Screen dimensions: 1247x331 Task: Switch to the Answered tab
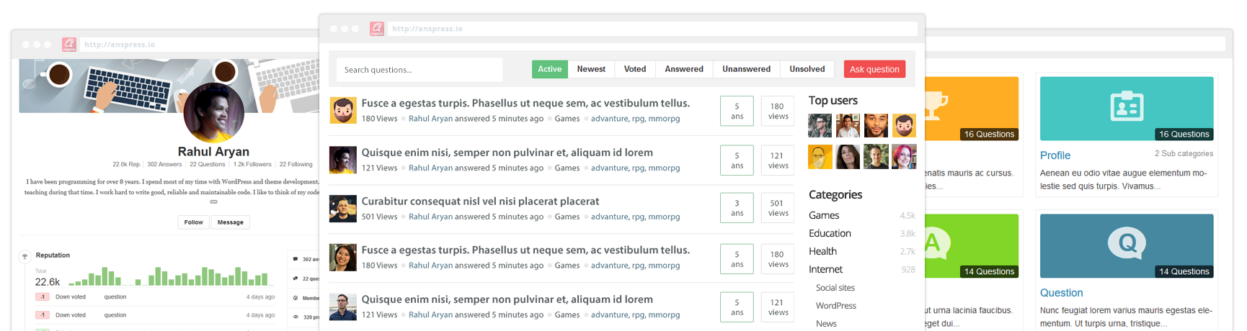click(x=684, y=69)
